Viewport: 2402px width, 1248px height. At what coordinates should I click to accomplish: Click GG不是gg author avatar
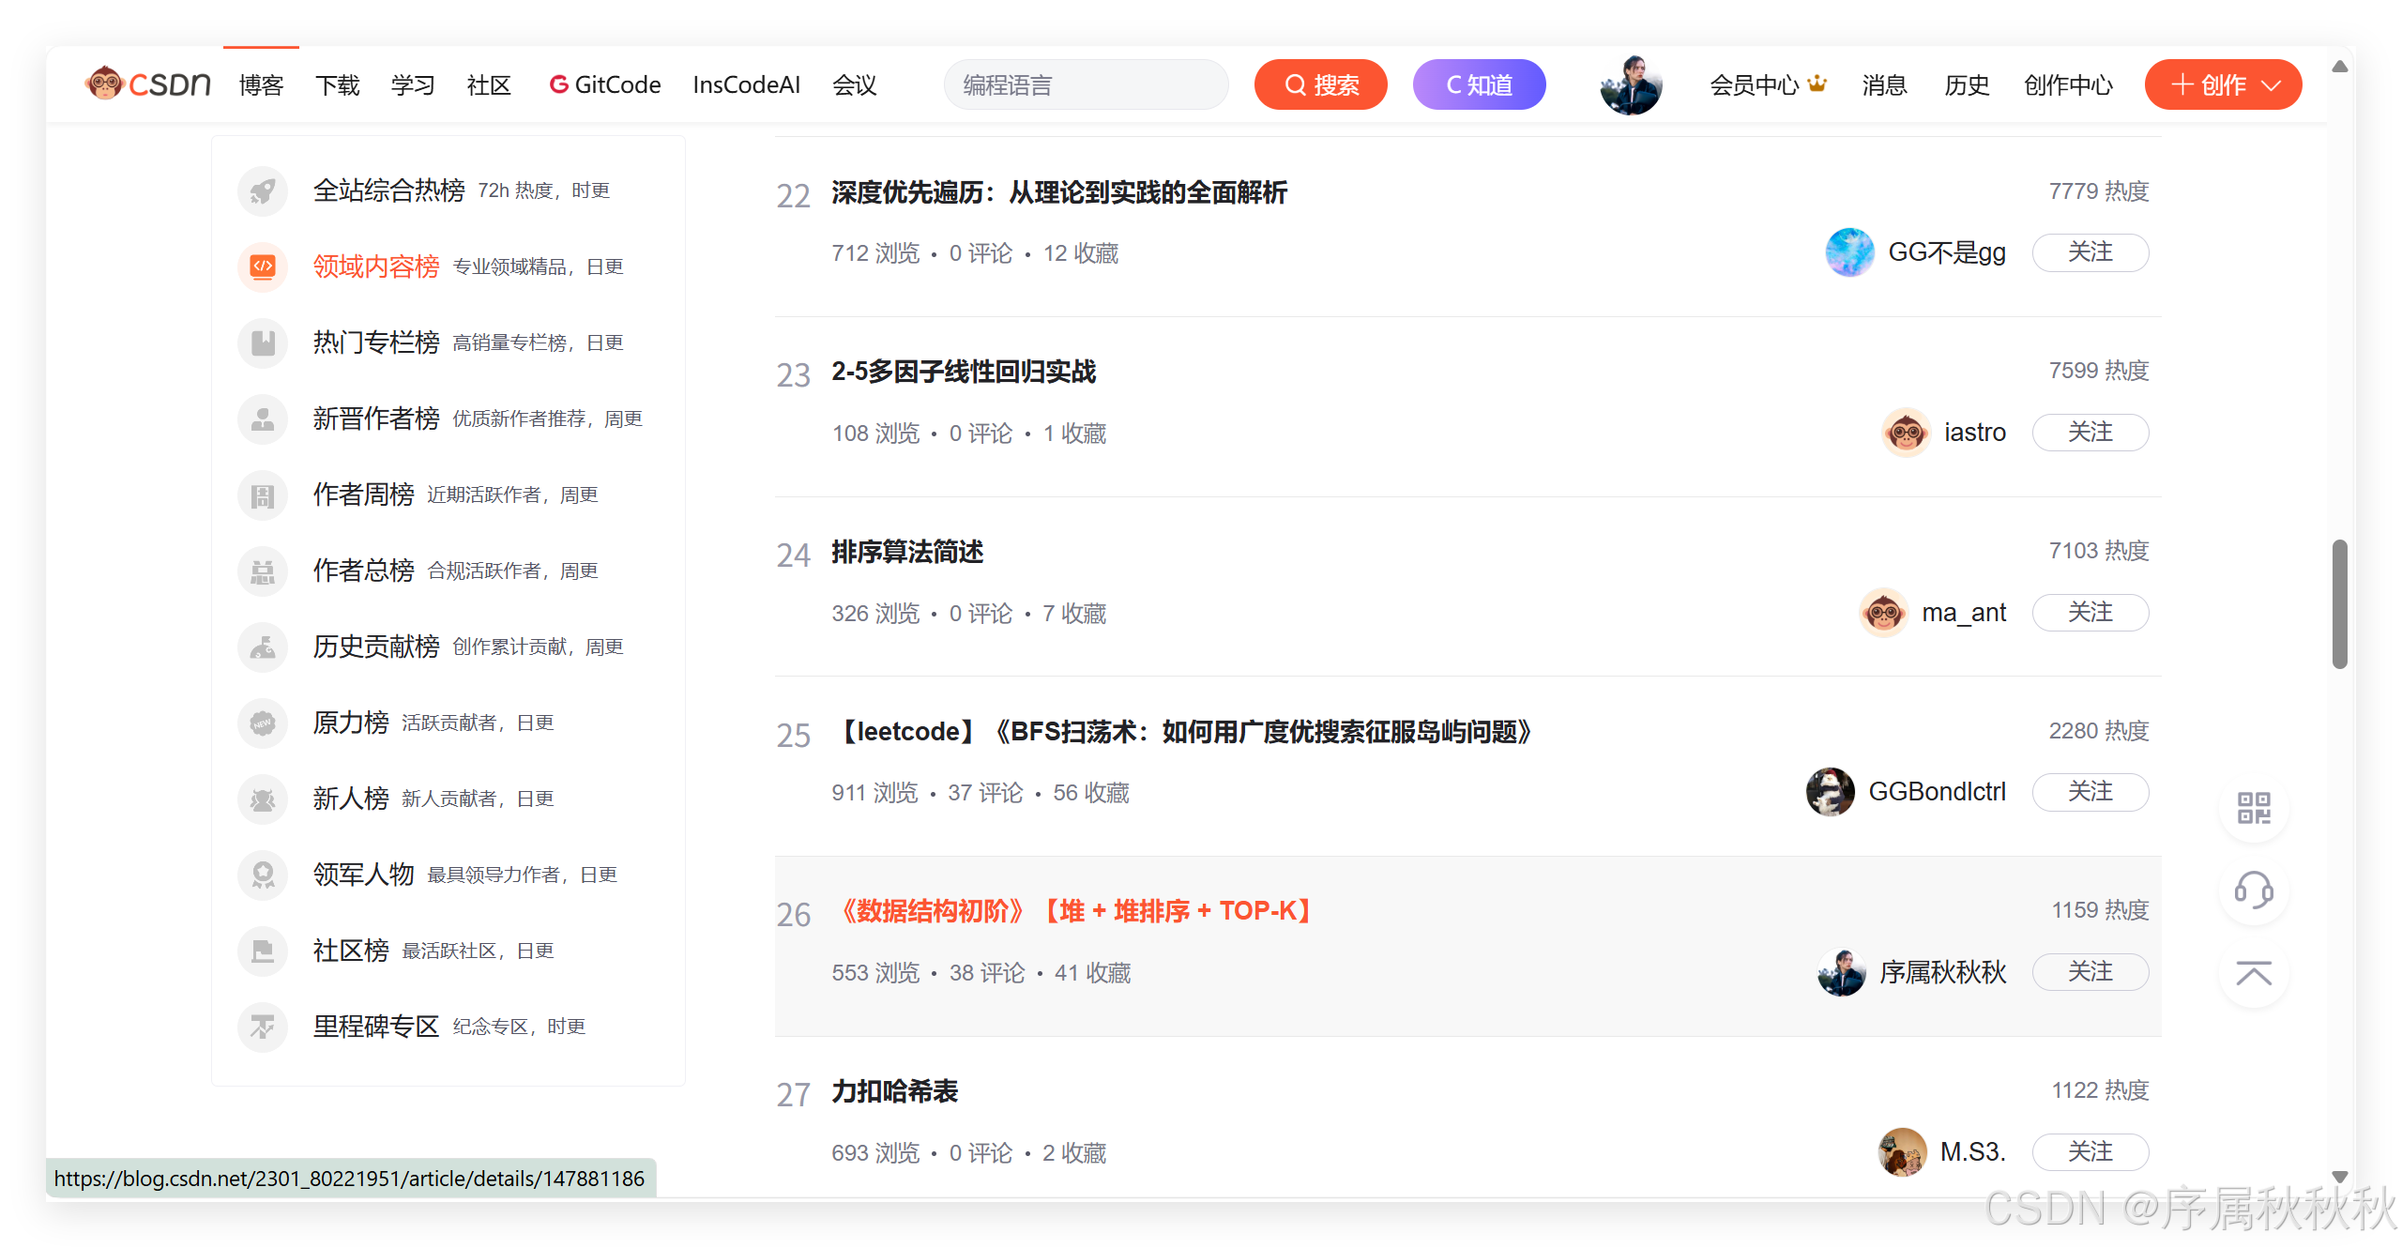tap(1849, 252)
